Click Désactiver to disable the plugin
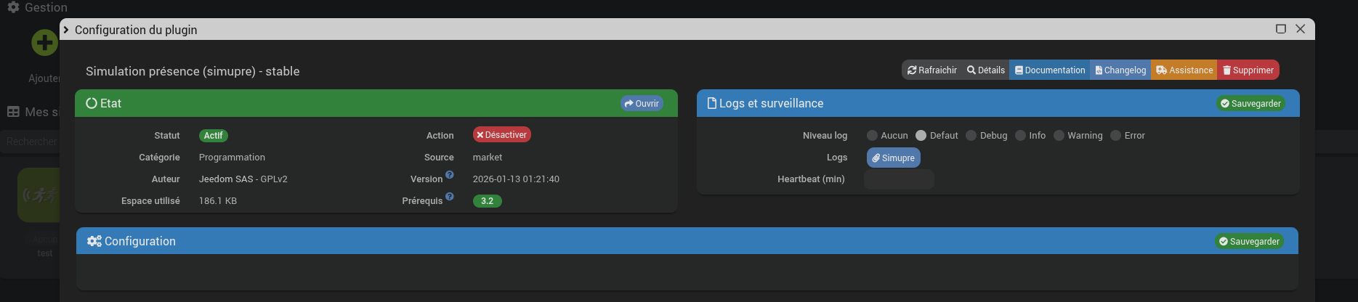The image size is (1358, 302). tap(501, 135)
